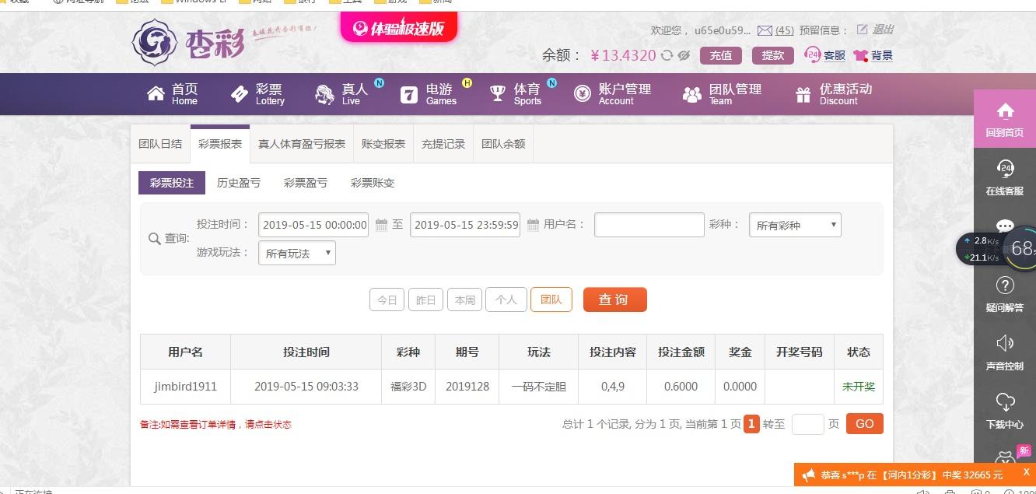
Task: Click the 用户名 input field
Action: pos(649,225)
